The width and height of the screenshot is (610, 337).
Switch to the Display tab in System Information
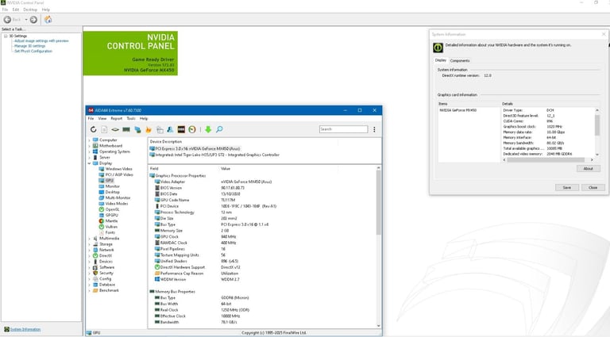click(x=441, y=60)
